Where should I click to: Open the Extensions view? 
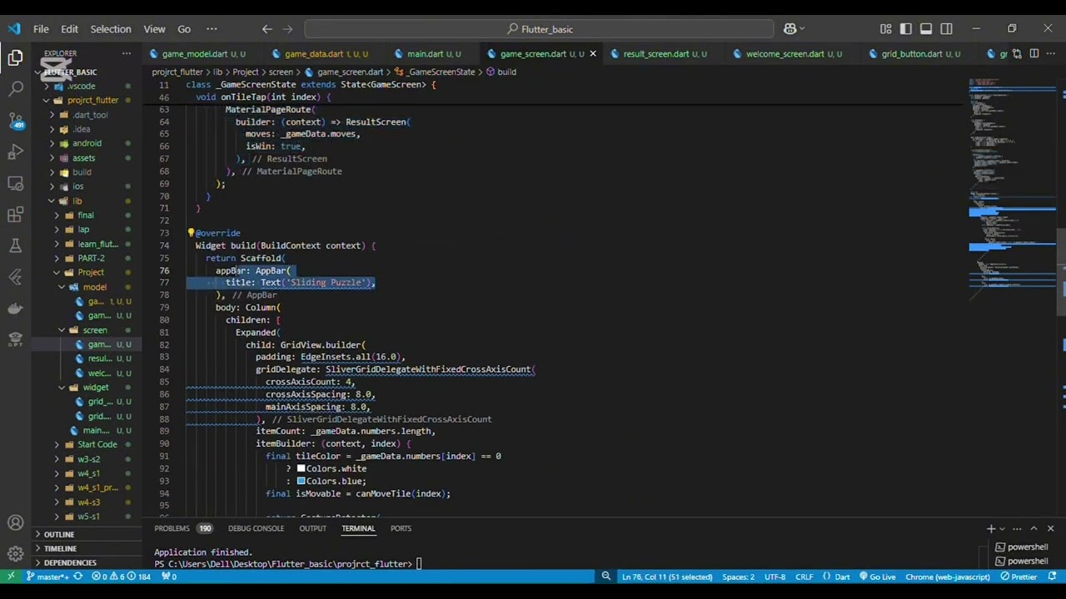[15, 215]
